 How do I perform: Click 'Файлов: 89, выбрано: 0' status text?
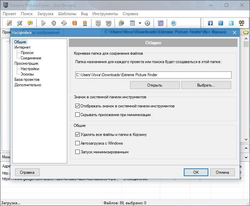pyautogui.click(x=125, y=203)
